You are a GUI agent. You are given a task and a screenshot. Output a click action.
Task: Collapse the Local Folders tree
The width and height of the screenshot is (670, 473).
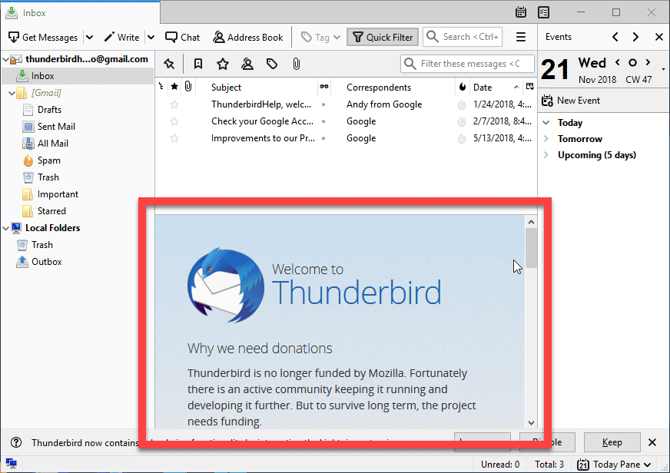[x=6, y=227]
